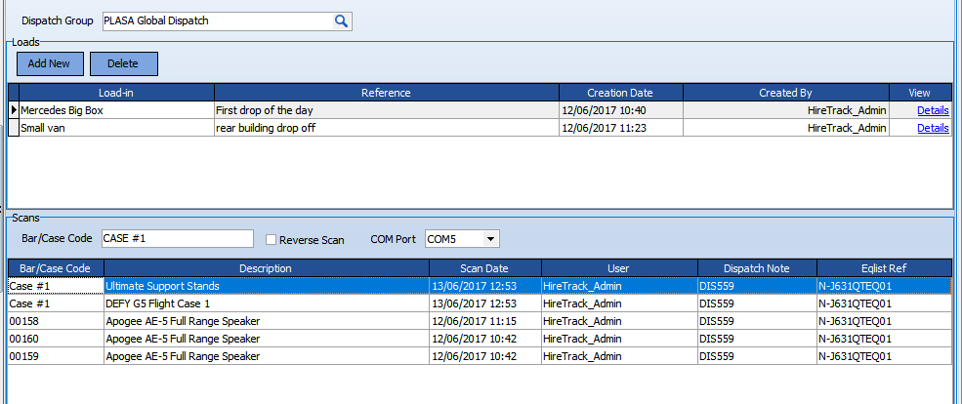The image size is (962, 404).
Task: Click the Dispatch Group text field
Action: [217, 20]
